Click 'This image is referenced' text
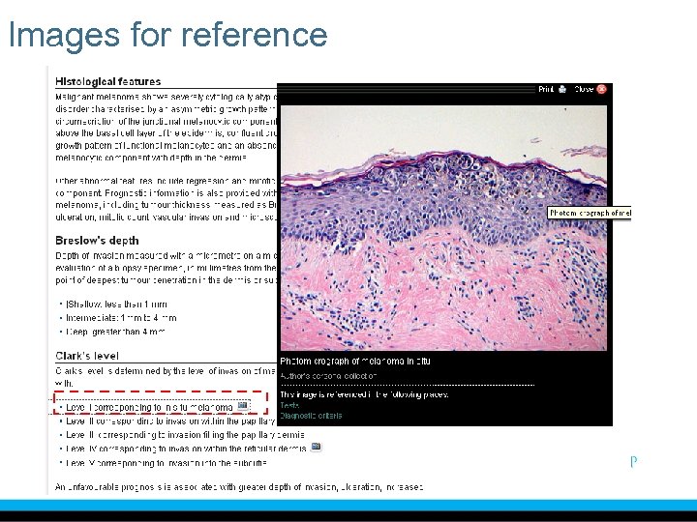Screen dimensions: 697x522 tap(365, 394)
